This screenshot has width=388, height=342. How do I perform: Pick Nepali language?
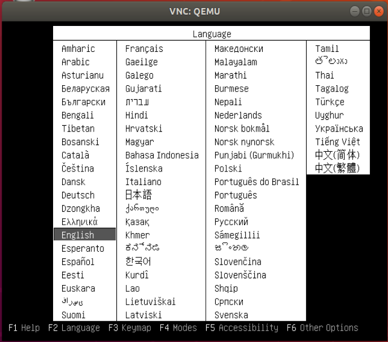pyautogui.click(x=228, y=102)
